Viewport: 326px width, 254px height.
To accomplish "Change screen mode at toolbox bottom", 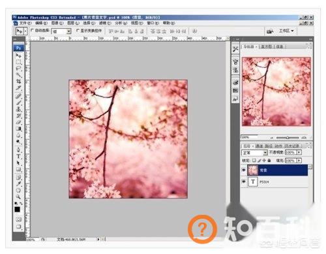I will [19, 227].
